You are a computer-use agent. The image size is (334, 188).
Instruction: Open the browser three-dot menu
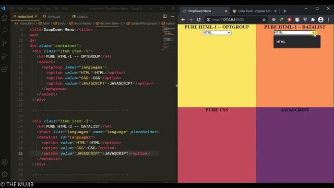329,20
